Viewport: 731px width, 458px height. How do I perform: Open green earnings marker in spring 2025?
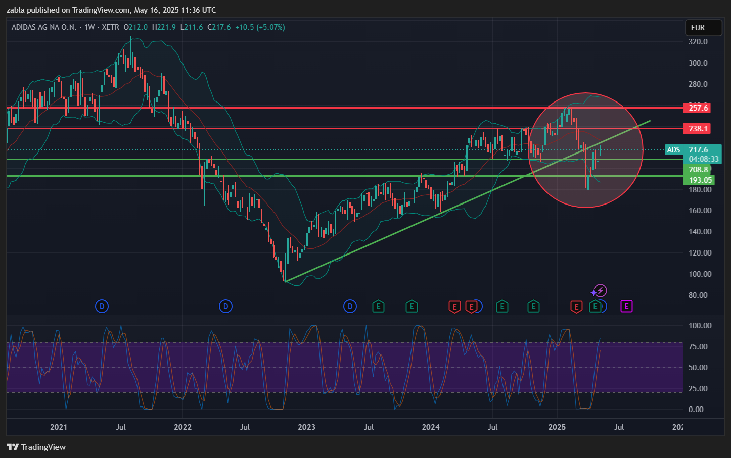596,306
